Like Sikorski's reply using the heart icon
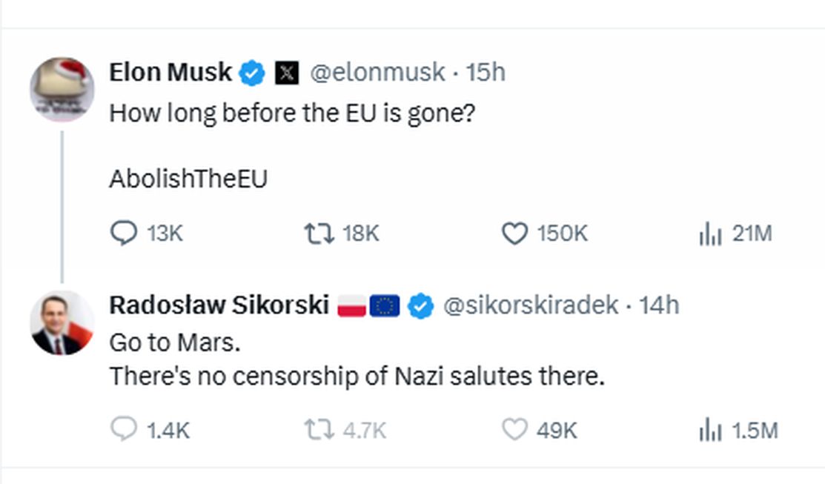 click(515, 428)
